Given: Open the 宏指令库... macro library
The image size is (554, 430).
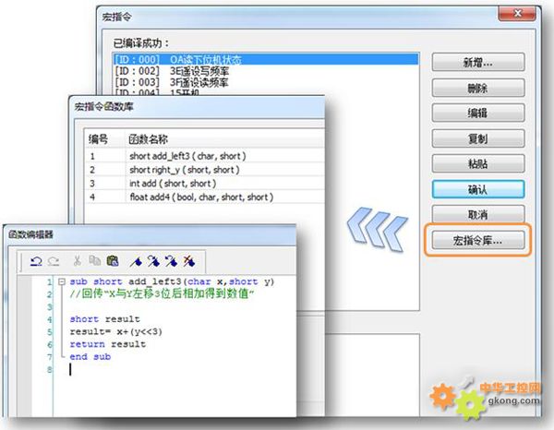Looking at the screenshot, I should click(478, 242).
